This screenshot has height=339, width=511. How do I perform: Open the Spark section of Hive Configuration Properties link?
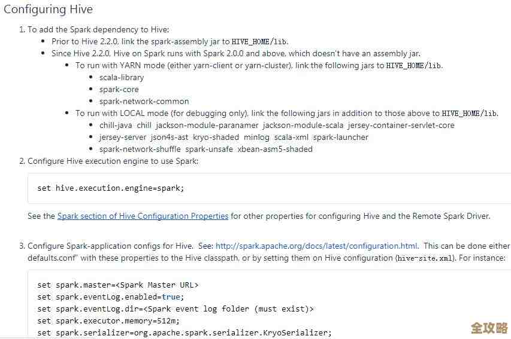click(x=143, y=216)
